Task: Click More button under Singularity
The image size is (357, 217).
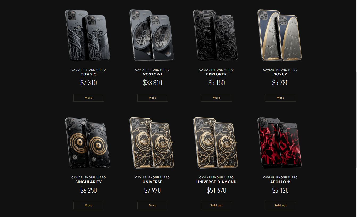Action: coord(89,206)
